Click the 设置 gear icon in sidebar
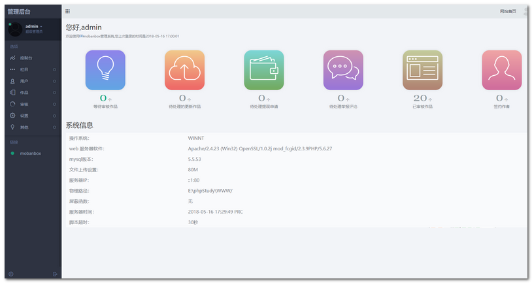The height and width of the screenshot is (283, 532). (12, 116)
